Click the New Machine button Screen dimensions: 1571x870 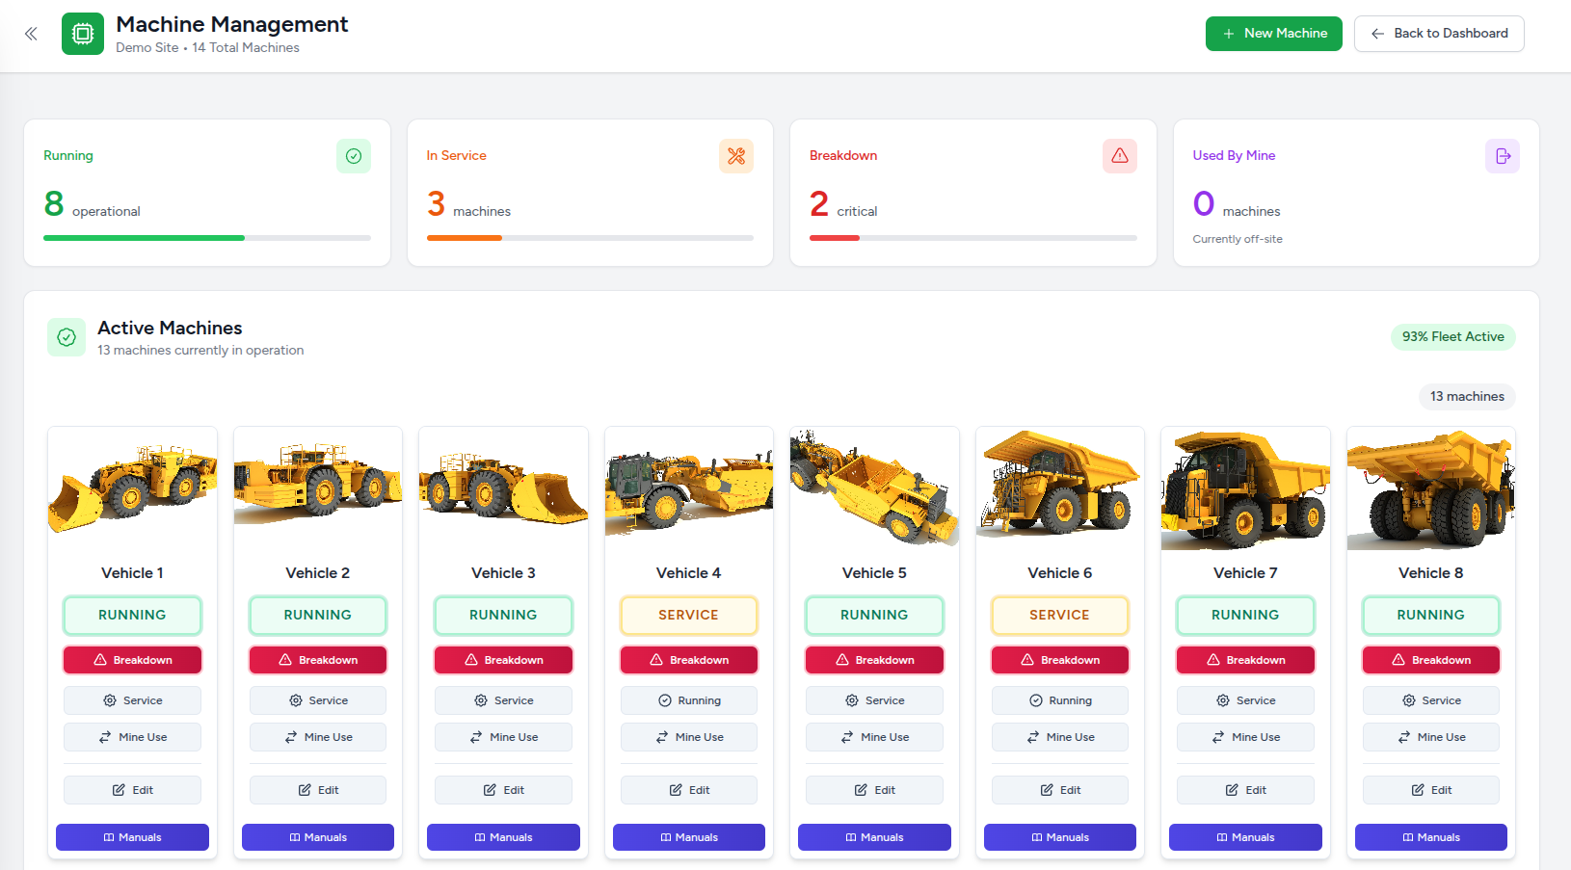(x=1273, y=33)
